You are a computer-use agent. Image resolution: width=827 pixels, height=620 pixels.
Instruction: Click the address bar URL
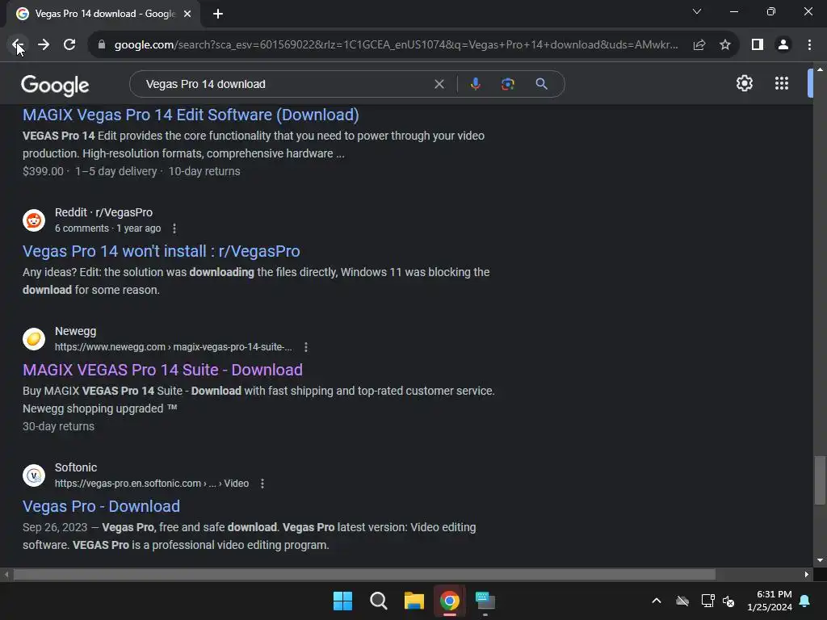396,45
